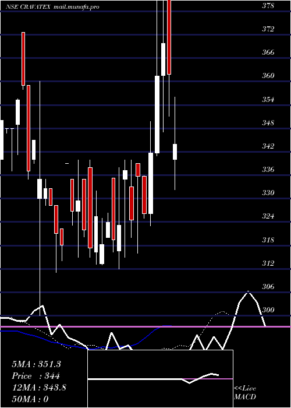Click the 50MA : 0 value
This screenshot has width=291, height=408.
[30, 399]
